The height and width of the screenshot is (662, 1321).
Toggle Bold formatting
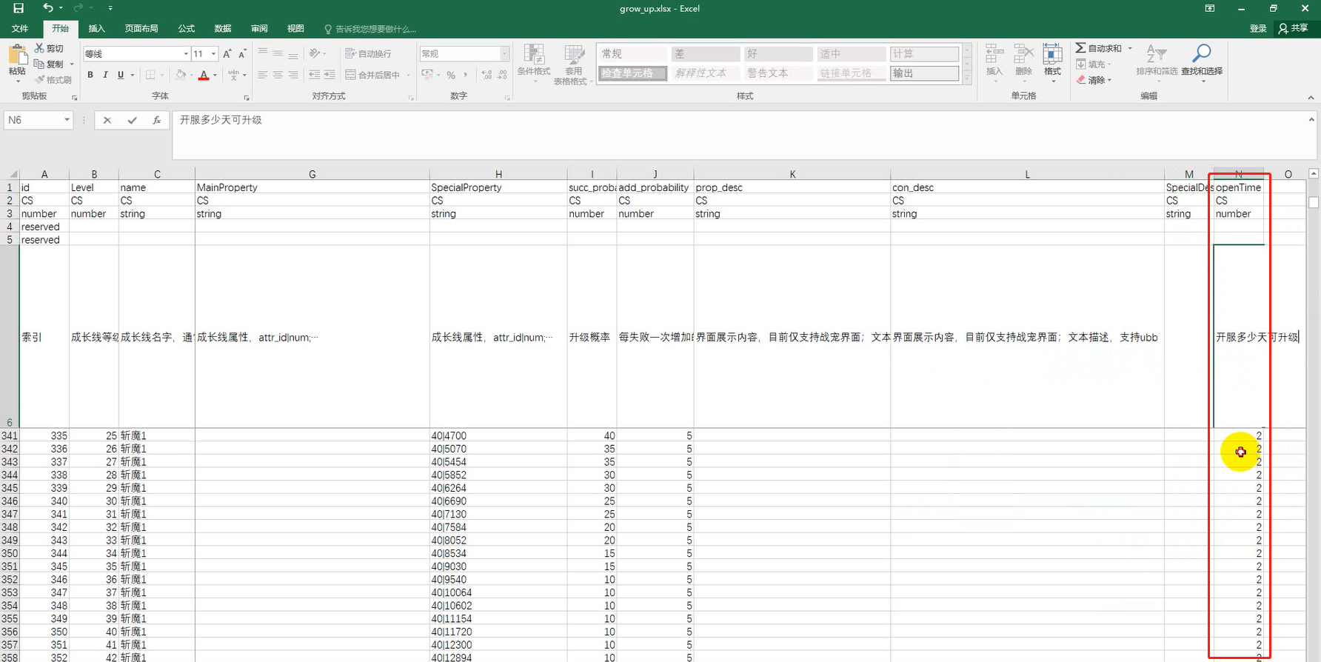90,75
